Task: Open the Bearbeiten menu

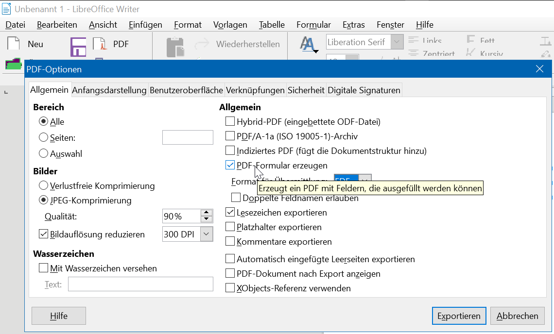Action: 57,25
